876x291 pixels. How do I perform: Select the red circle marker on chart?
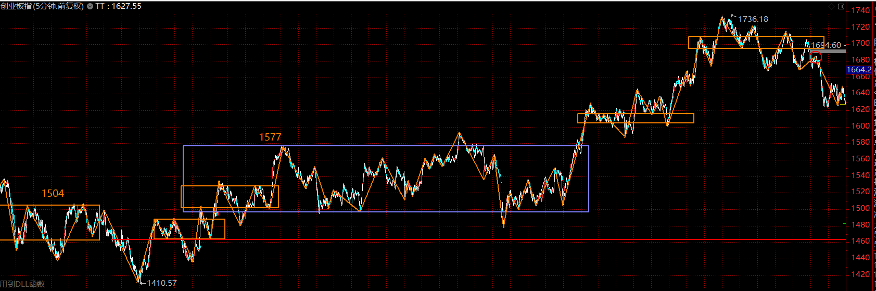coord(816,57)
